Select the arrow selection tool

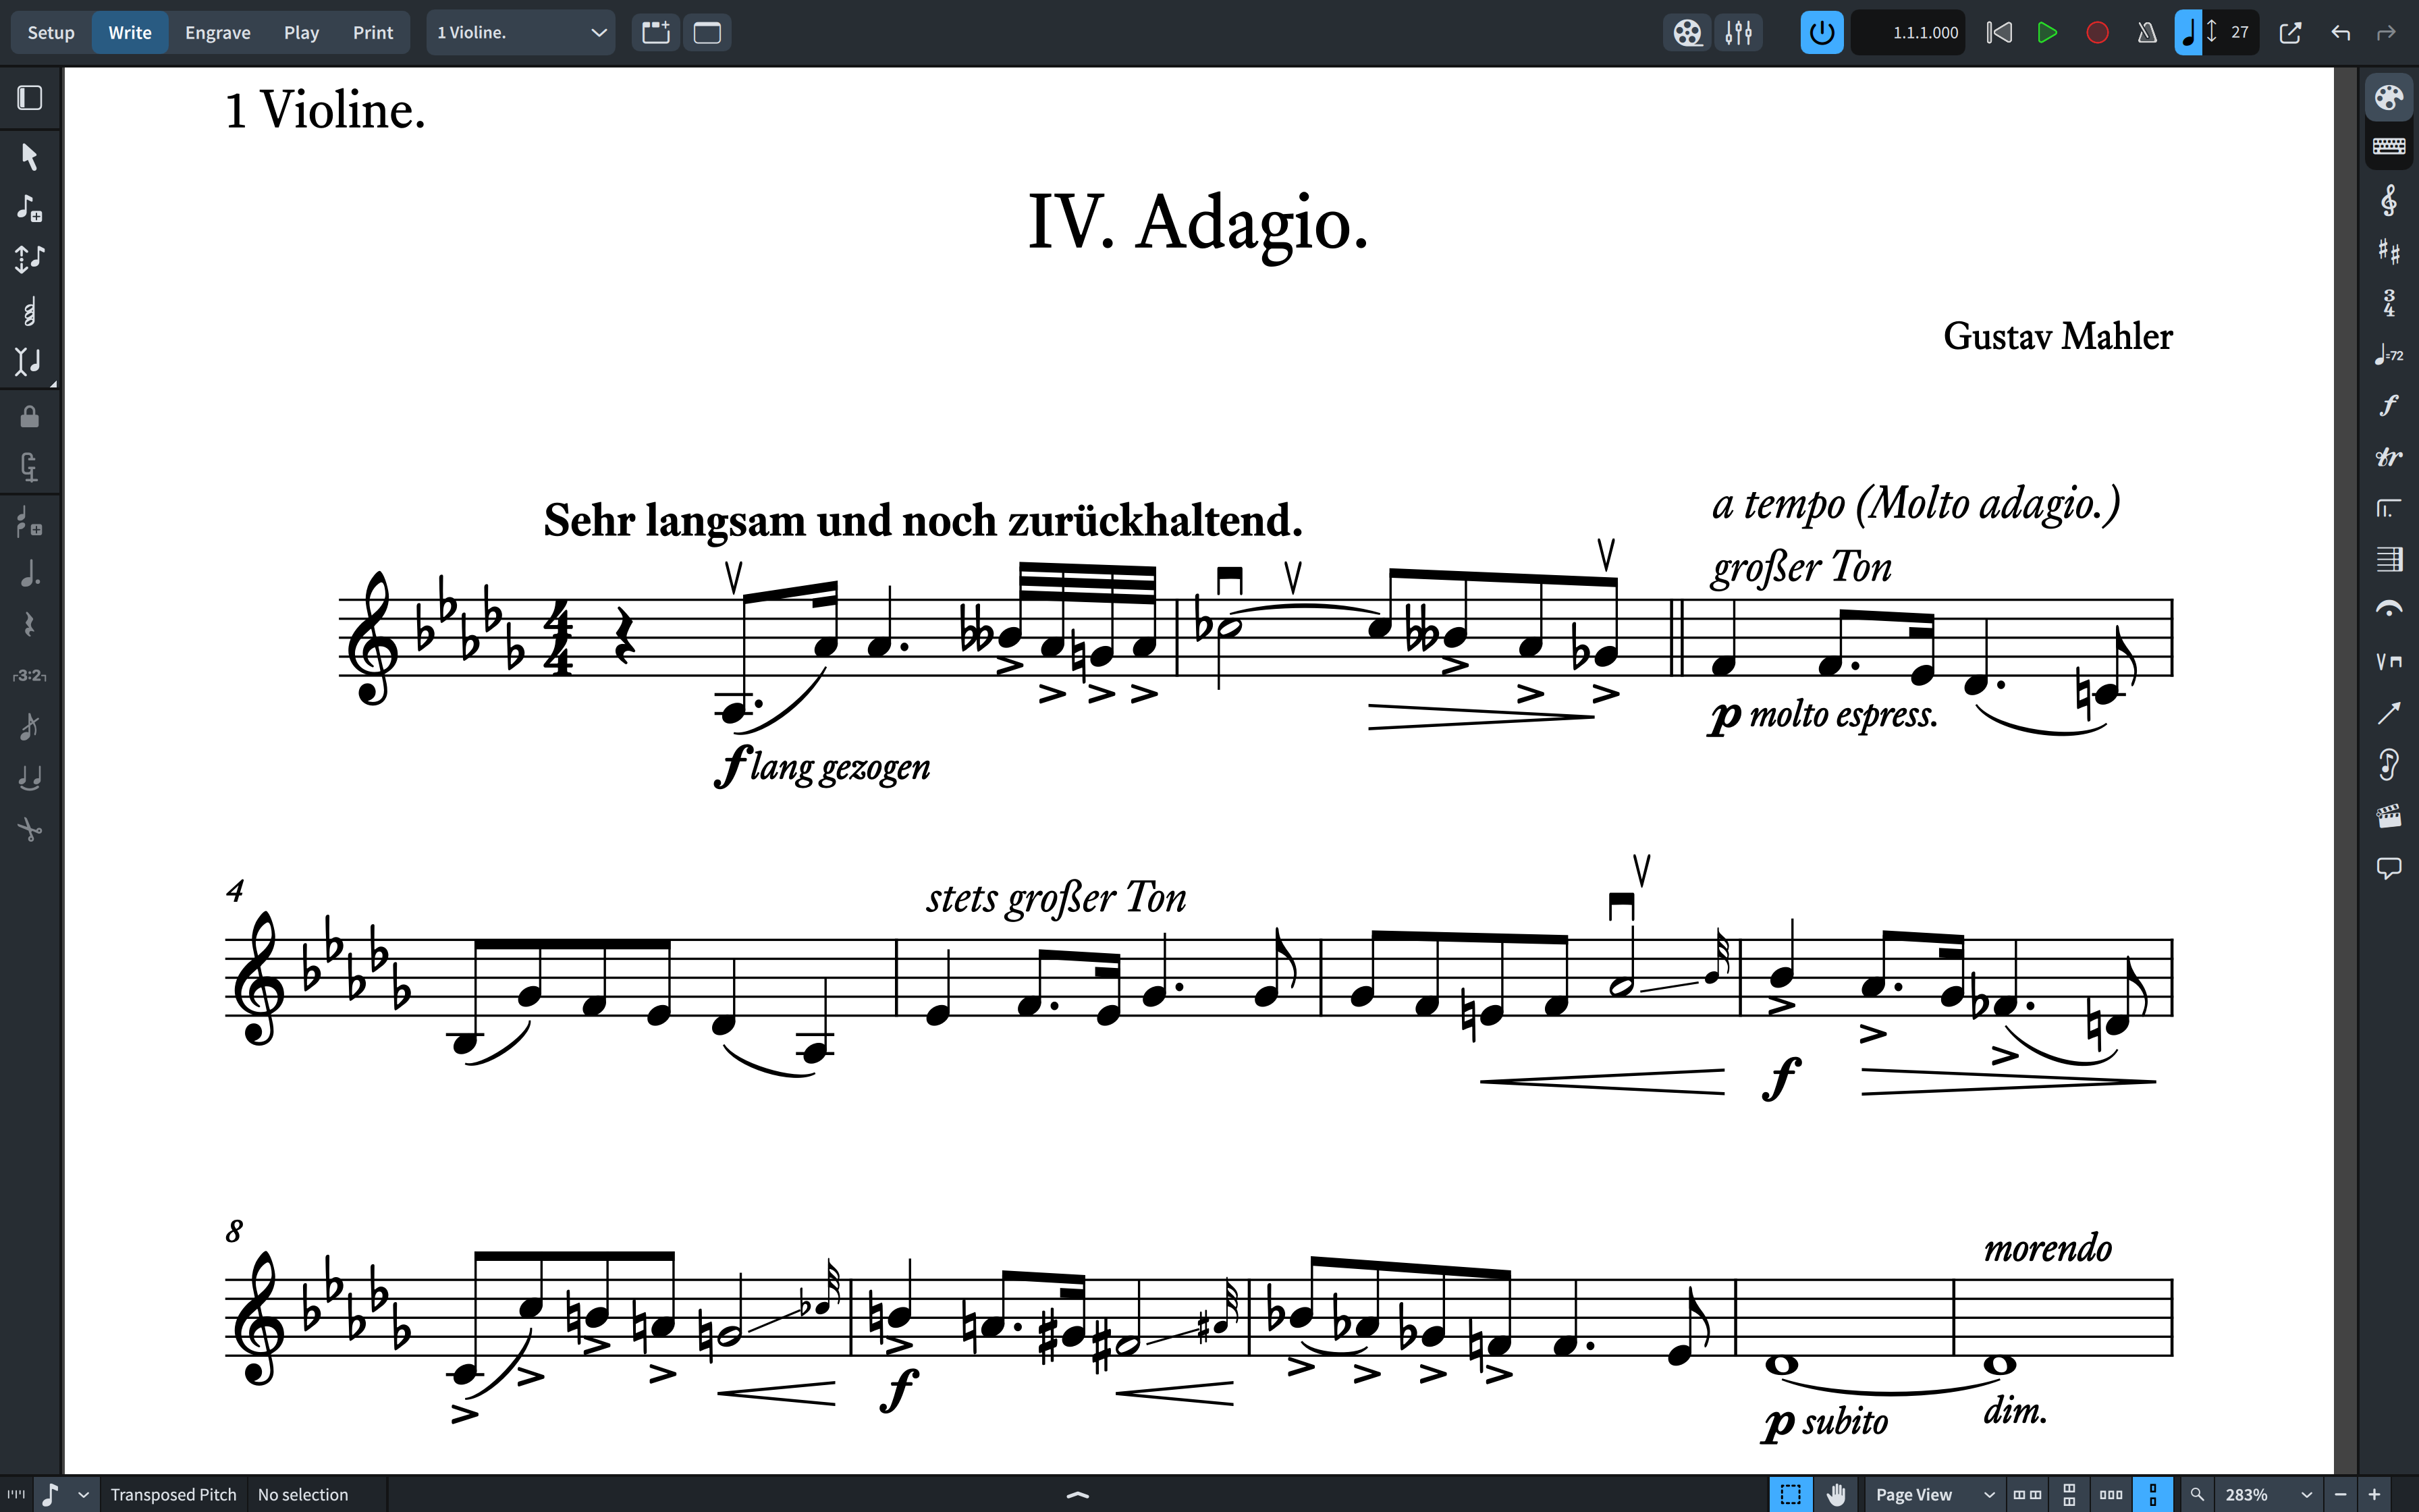click(x=30, y=157)
